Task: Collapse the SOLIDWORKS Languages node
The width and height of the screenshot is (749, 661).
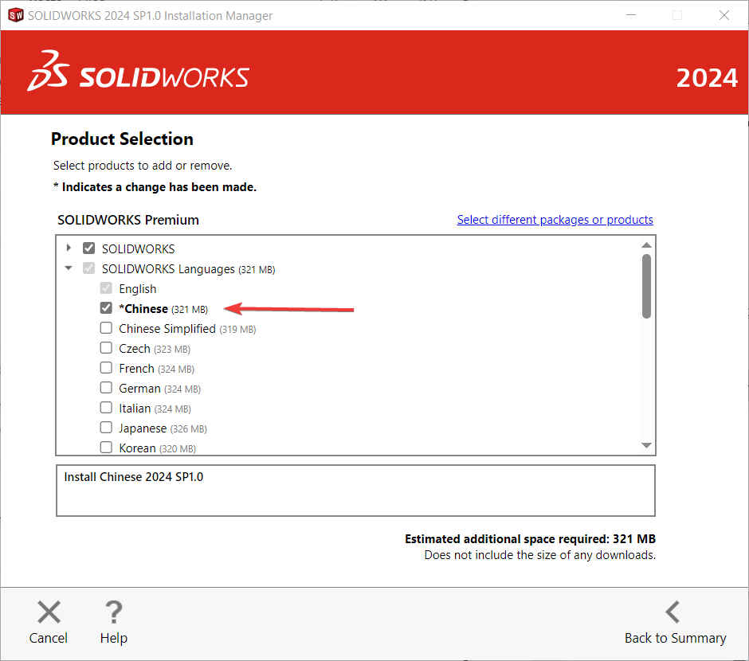Action: pos(69,268)
